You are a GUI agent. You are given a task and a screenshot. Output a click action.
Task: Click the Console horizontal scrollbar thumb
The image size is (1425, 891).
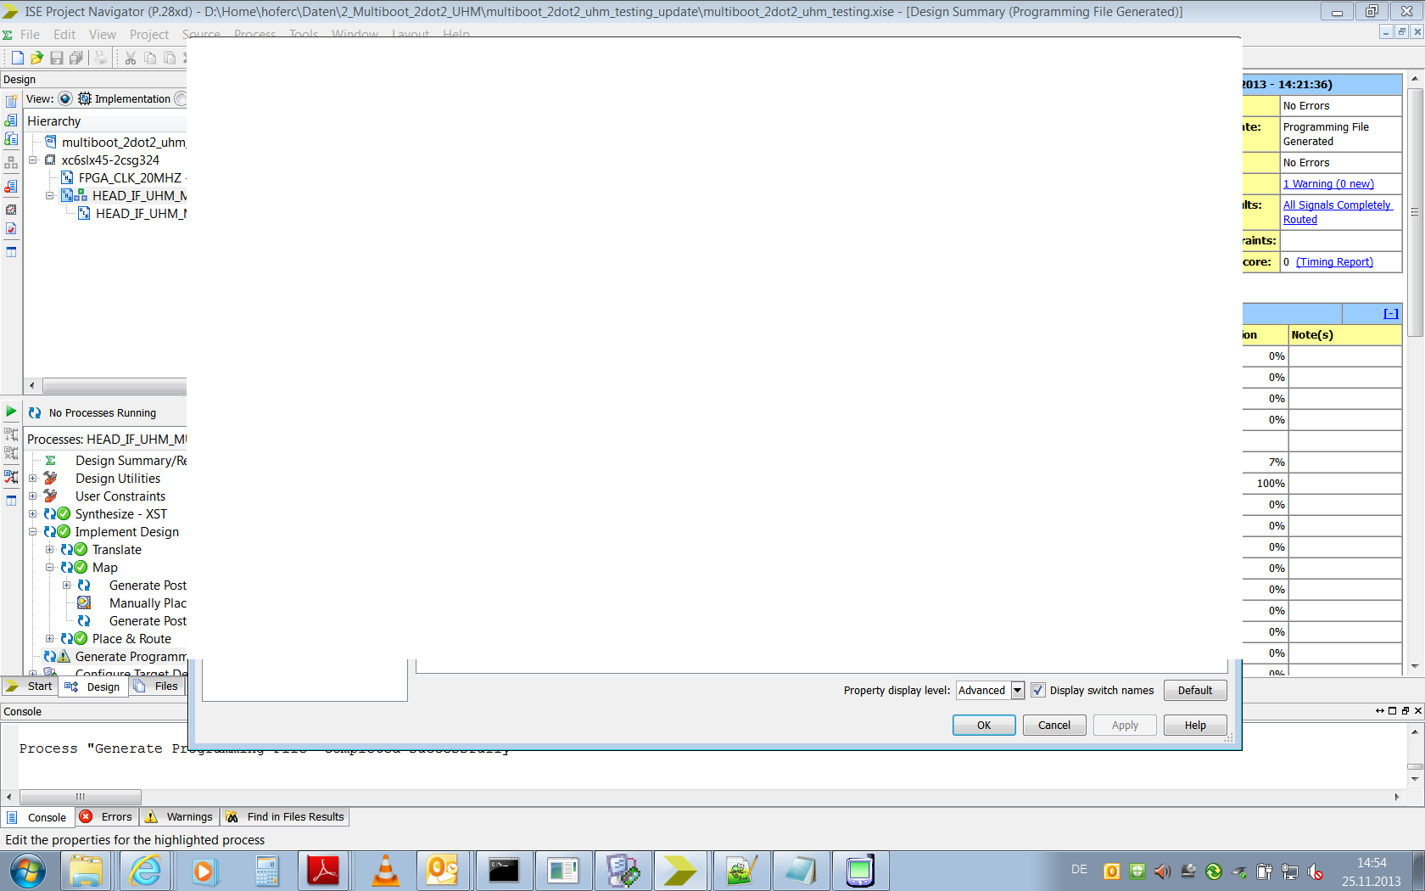pyautogui.click(x=81, y=797)
